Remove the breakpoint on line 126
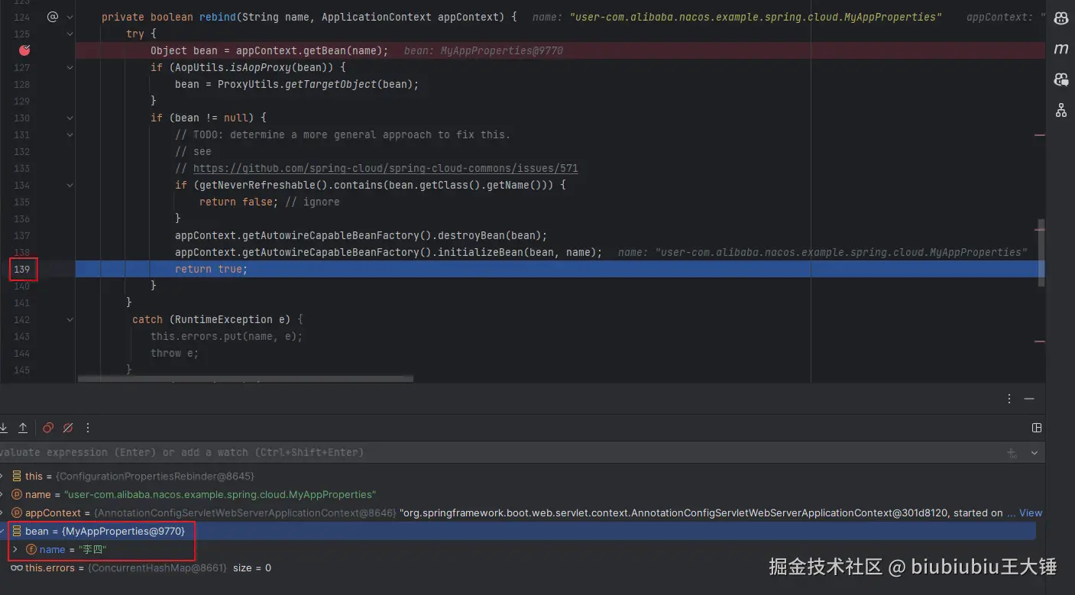 coord(24,50)
